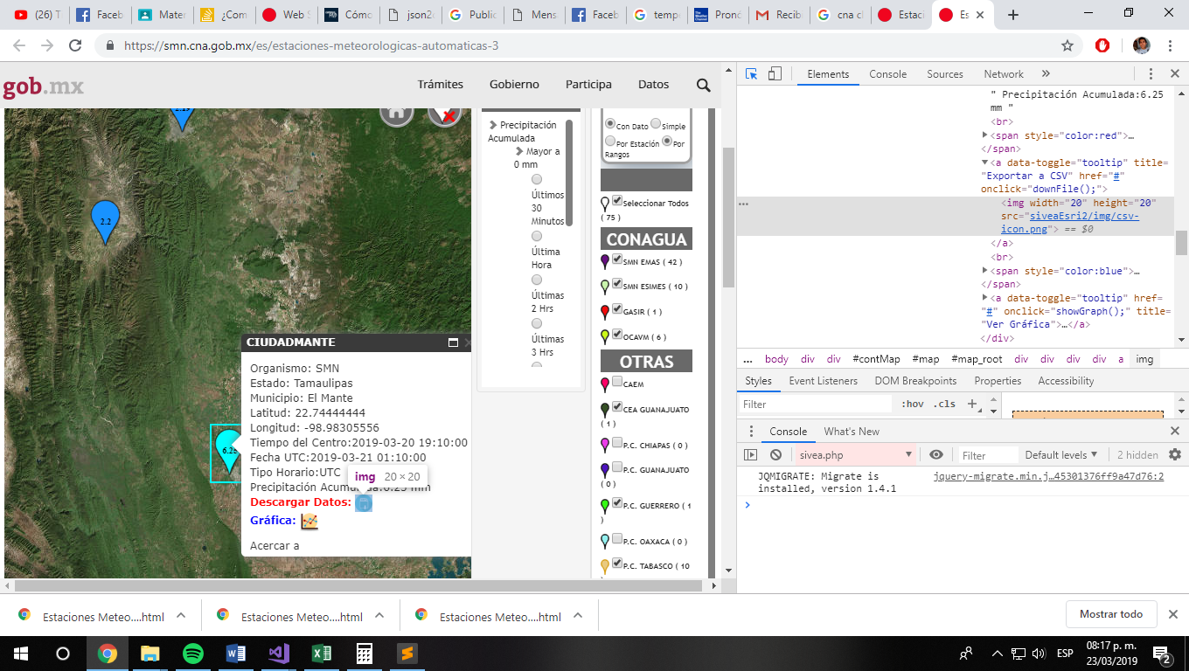1189x671 pixels.
Task: Show more DevTools tabs chevron
Action: point(1046,74)
